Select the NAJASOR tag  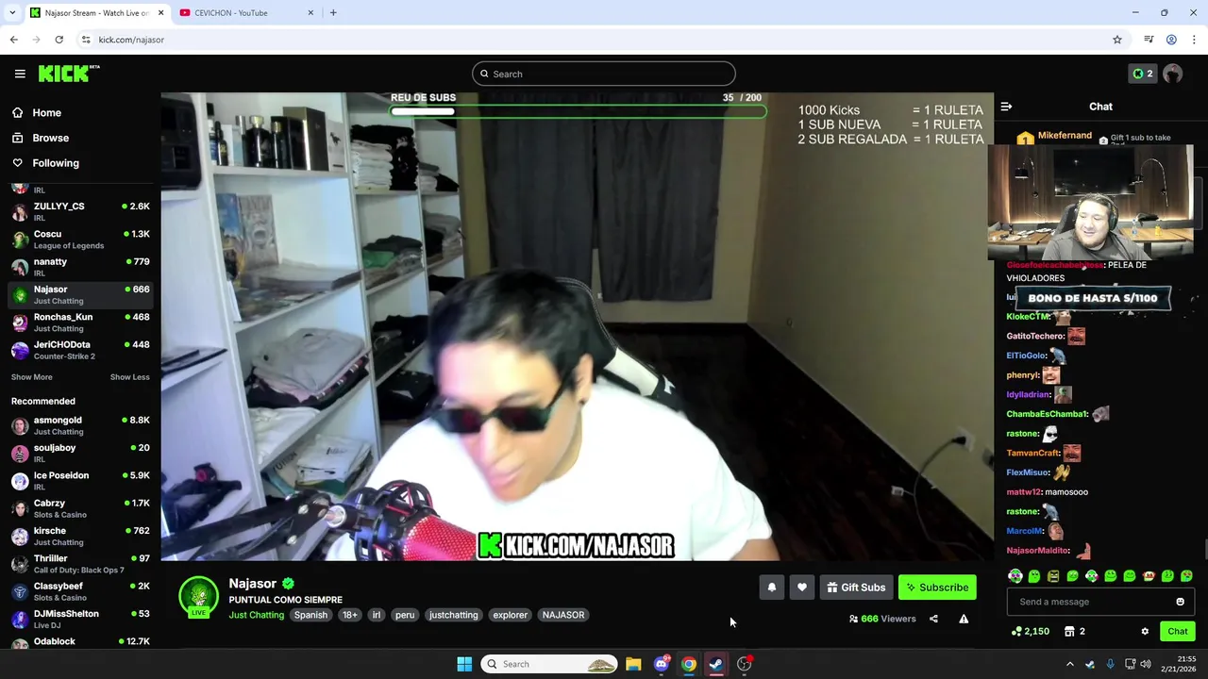point(563,615)
